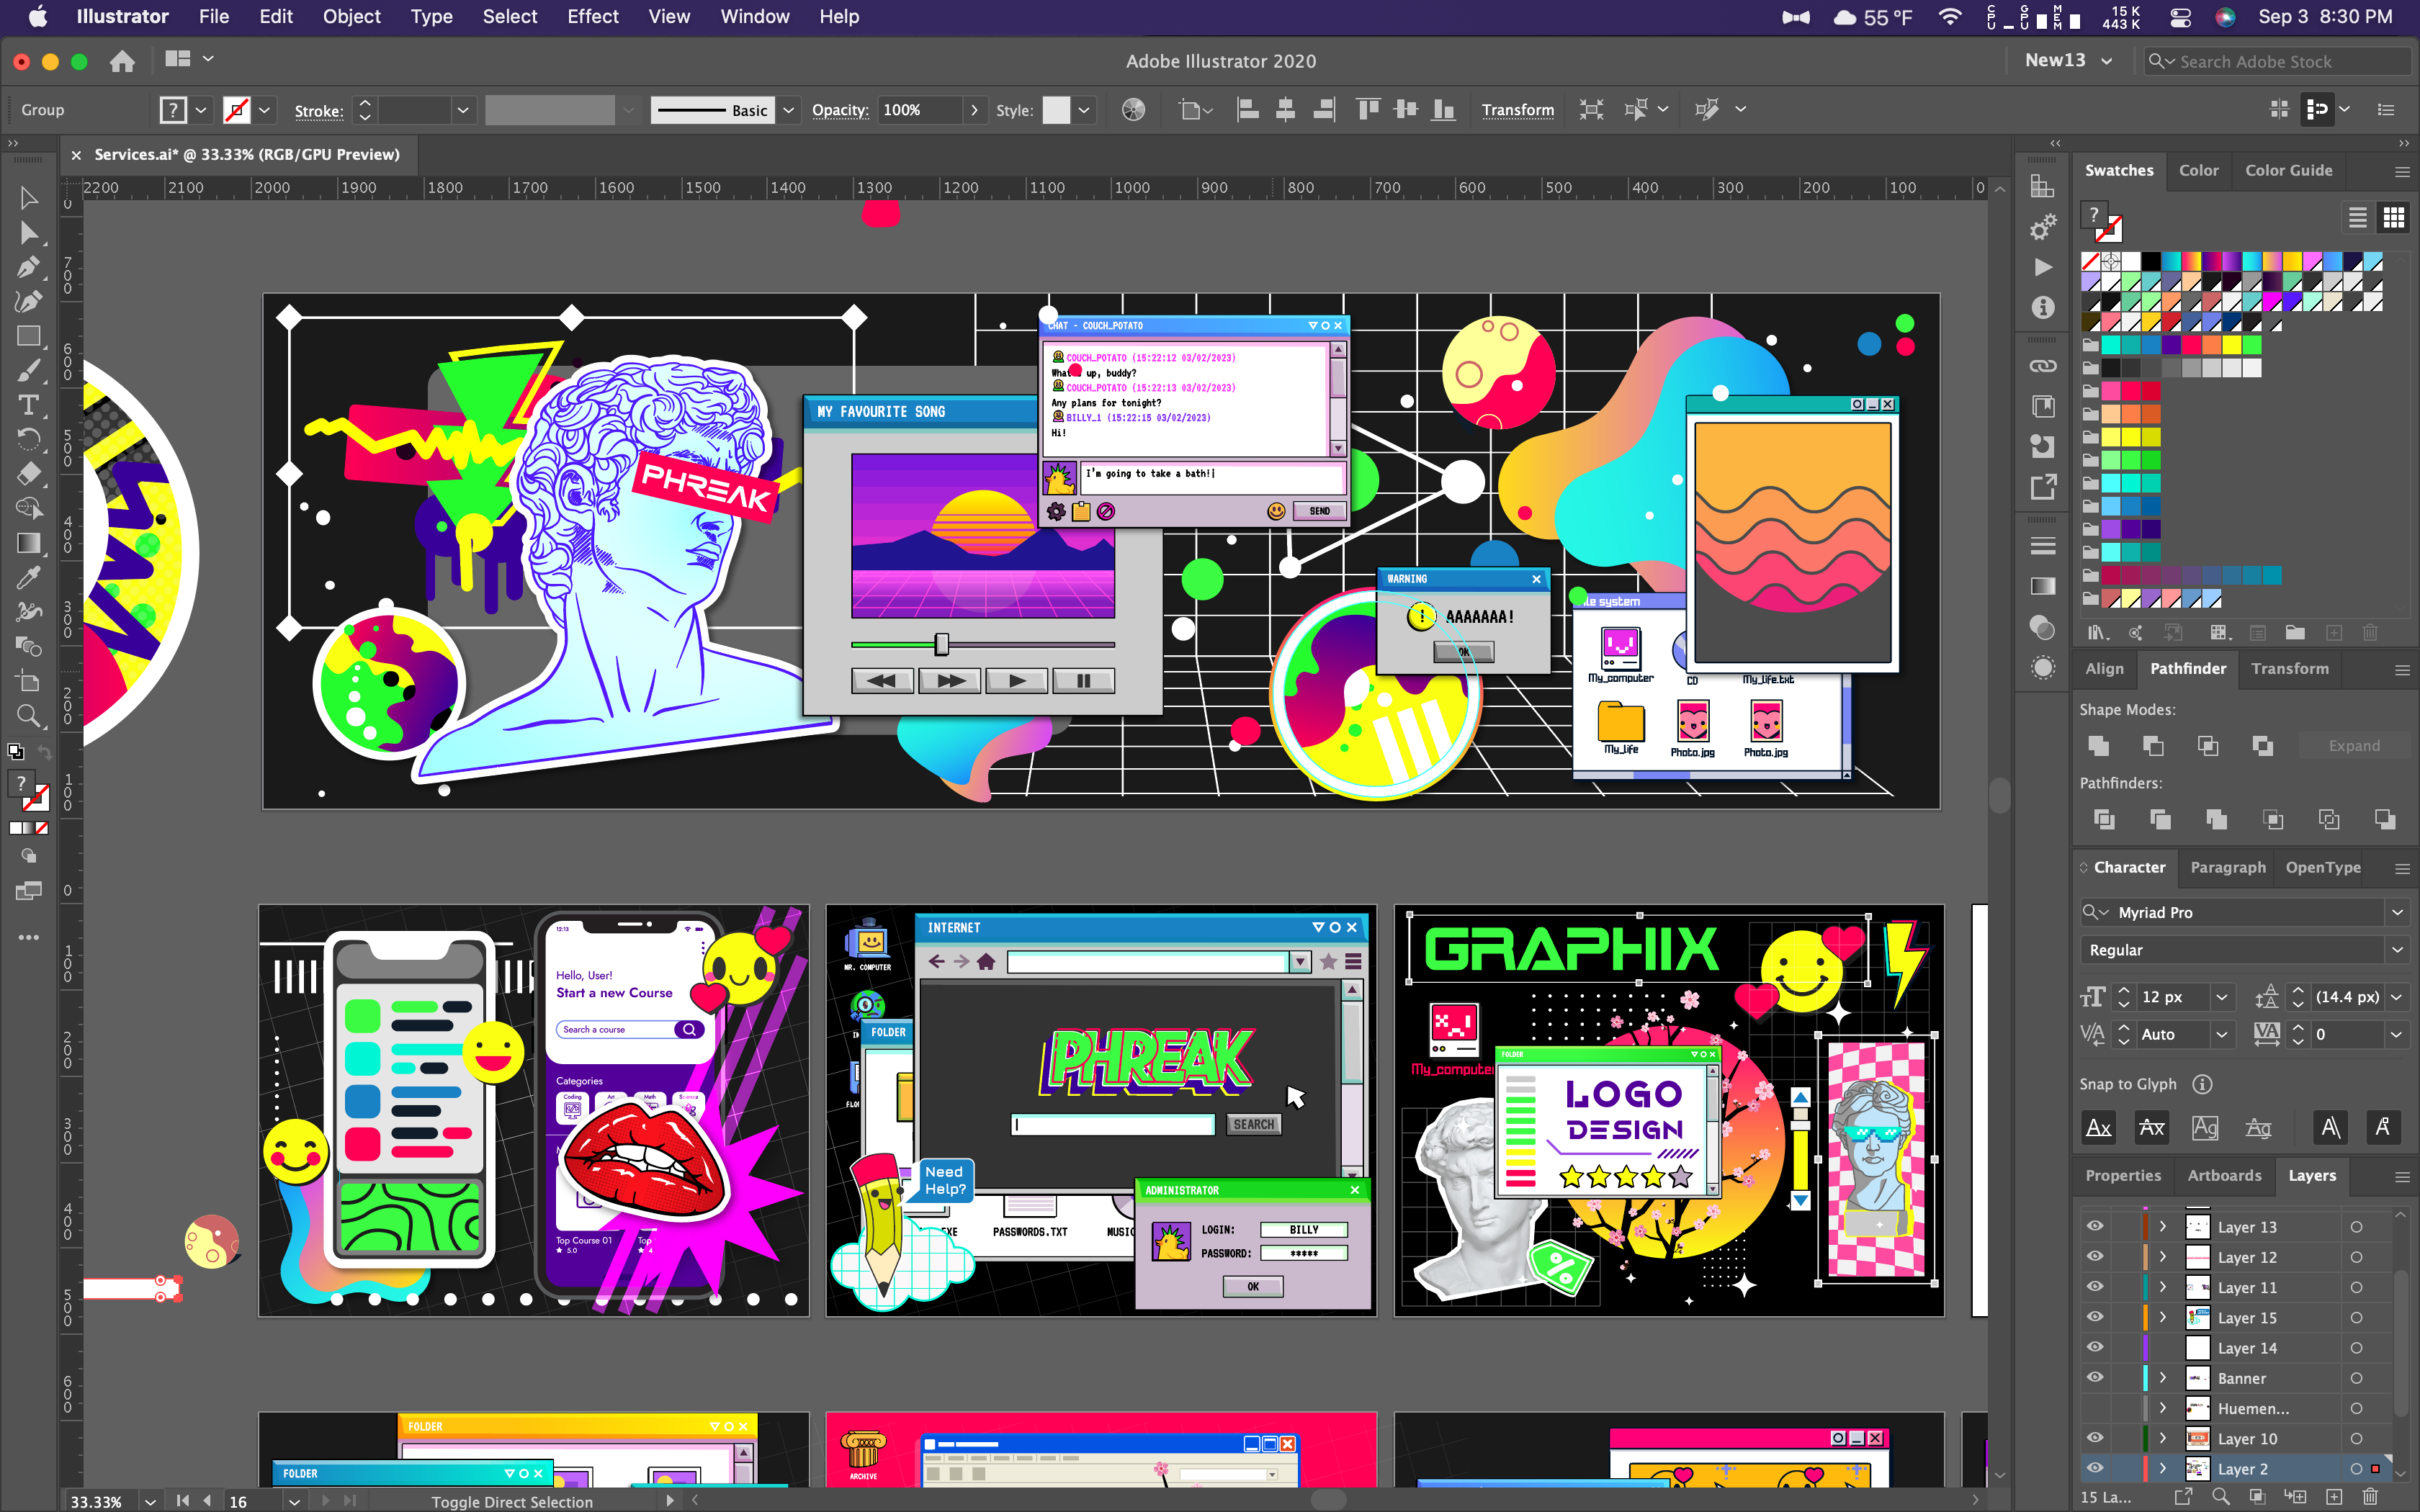Image resolution: width=2420 pixels, height=1512 pixels.
Task: Select the Direct Selection tool
Action: tap(28, 233)
